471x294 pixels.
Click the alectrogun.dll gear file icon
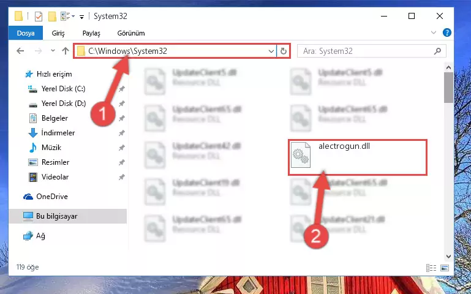pyautogui.click(x=301, y=155)
